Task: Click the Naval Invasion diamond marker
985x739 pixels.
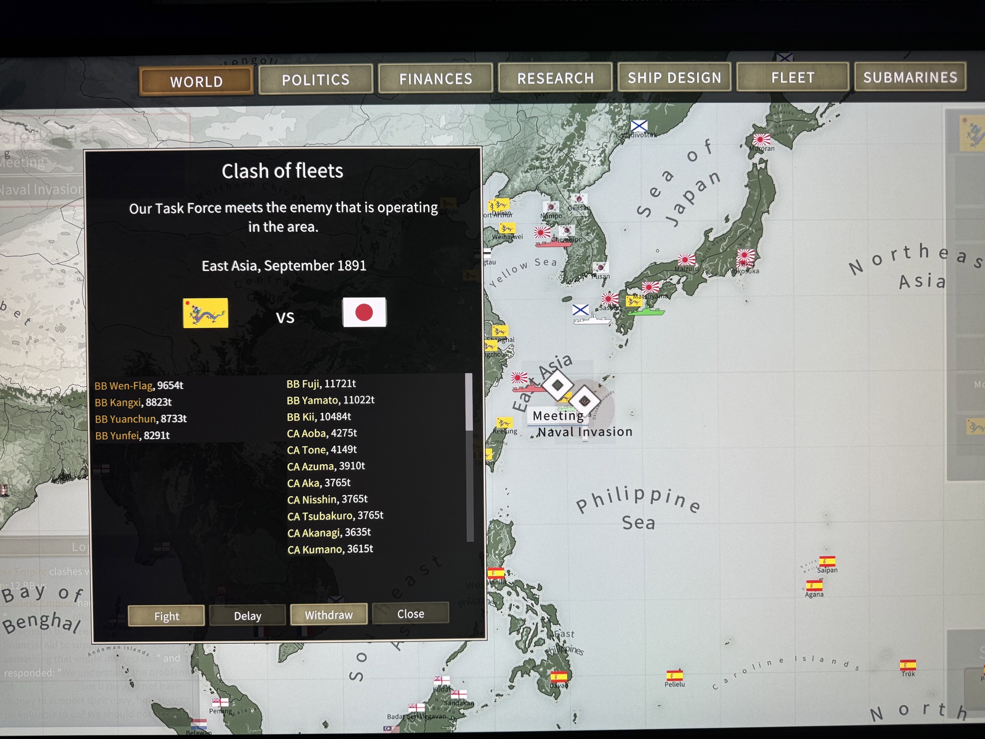Action: click(x=585, y=401)
